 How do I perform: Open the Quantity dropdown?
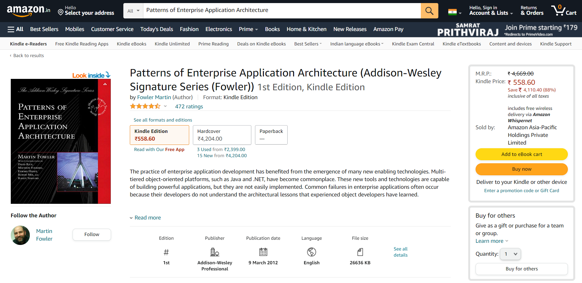pyautogui.click(x=510, y=254)
